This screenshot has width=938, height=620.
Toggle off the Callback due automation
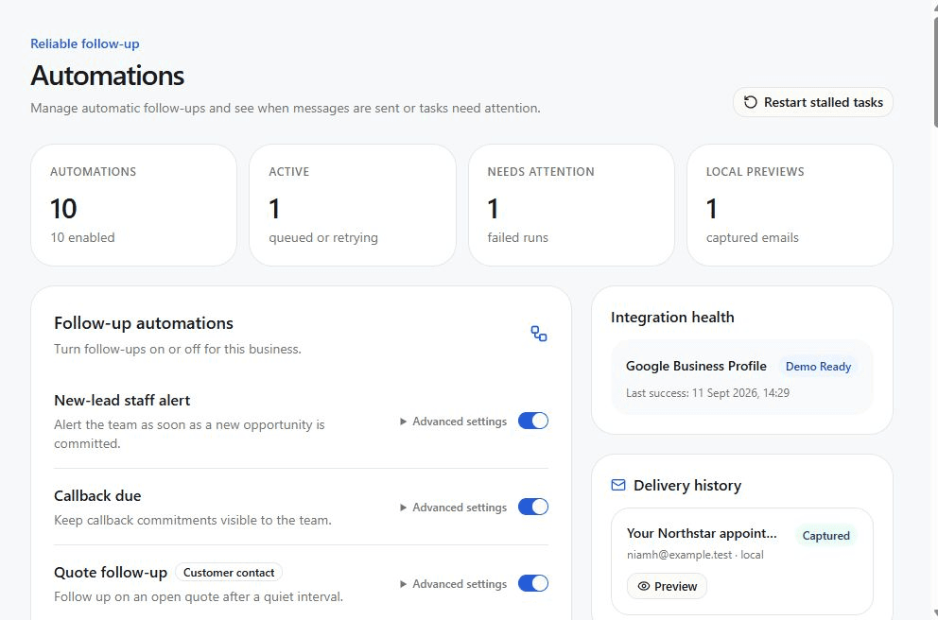pos(533,507)
